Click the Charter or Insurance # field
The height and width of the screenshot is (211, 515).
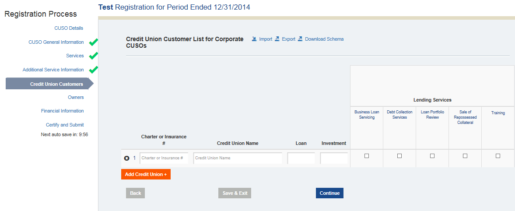(164, 158)
